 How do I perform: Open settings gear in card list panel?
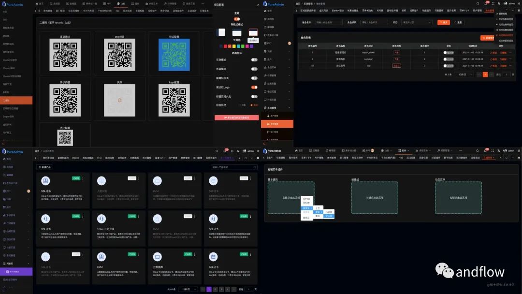pos(258,151)
